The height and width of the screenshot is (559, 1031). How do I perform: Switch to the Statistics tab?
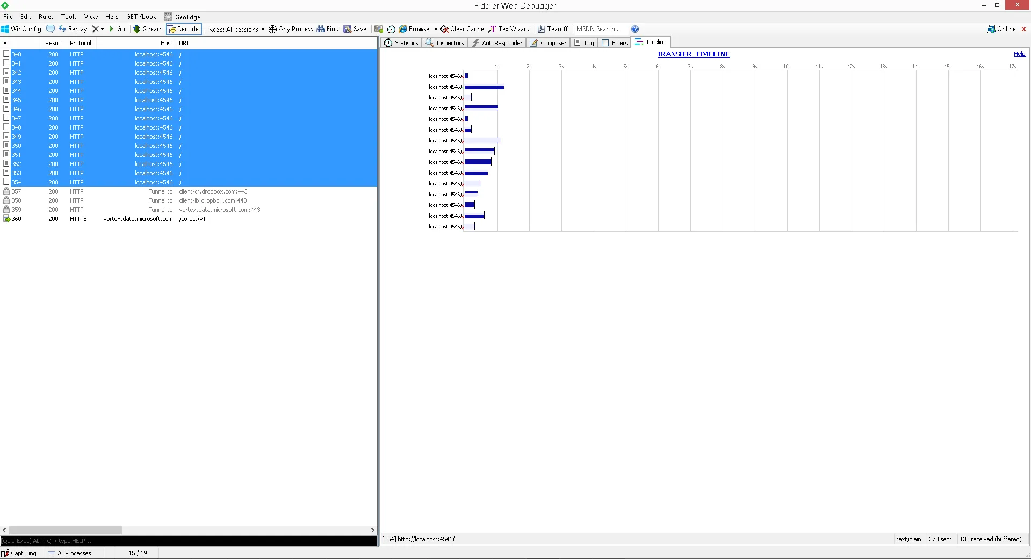coord(401,43)
